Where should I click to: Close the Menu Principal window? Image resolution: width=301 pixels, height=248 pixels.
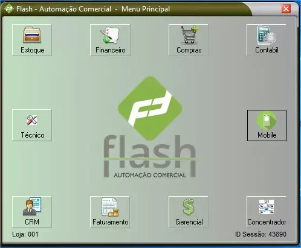pos(286,9)
